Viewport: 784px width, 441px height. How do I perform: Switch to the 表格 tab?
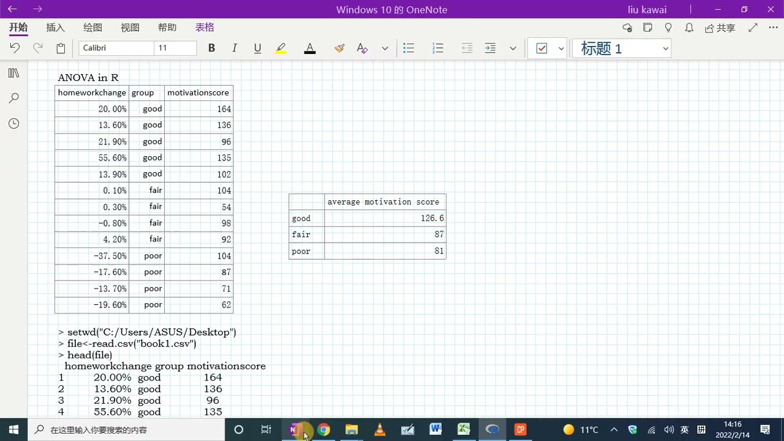pyautogui.click(x=205, y=28)
